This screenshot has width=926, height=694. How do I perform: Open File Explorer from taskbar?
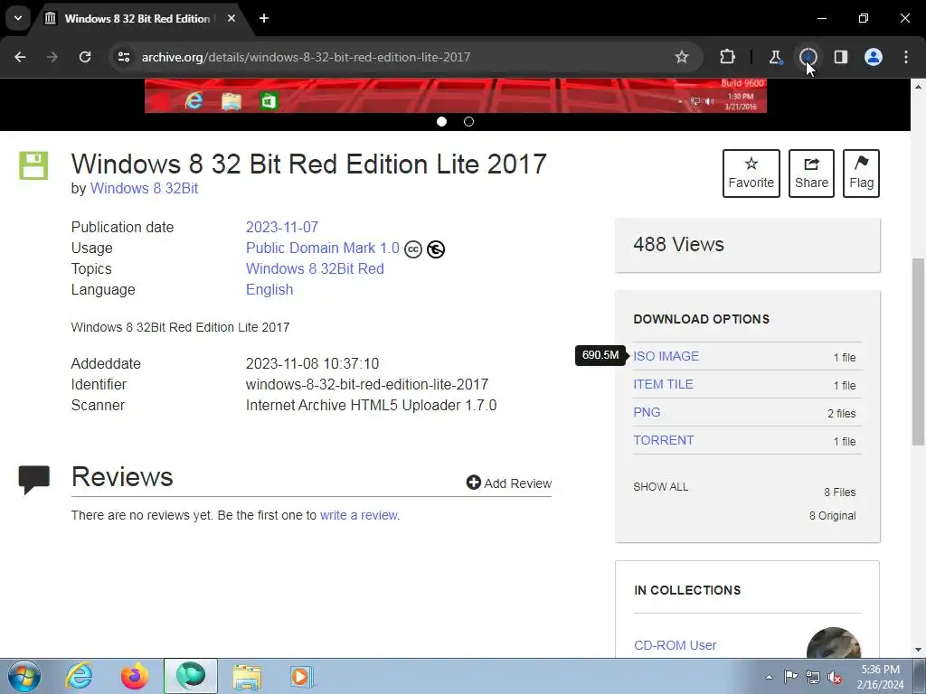(246, 677)
